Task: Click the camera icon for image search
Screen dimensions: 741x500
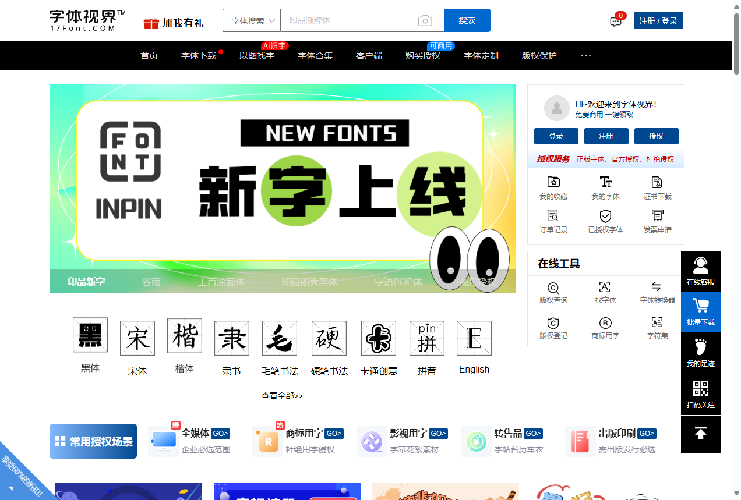Action: point(425,20)
